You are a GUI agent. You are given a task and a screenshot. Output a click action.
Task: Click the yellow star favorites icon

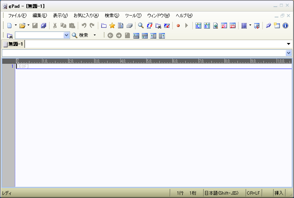112,26
